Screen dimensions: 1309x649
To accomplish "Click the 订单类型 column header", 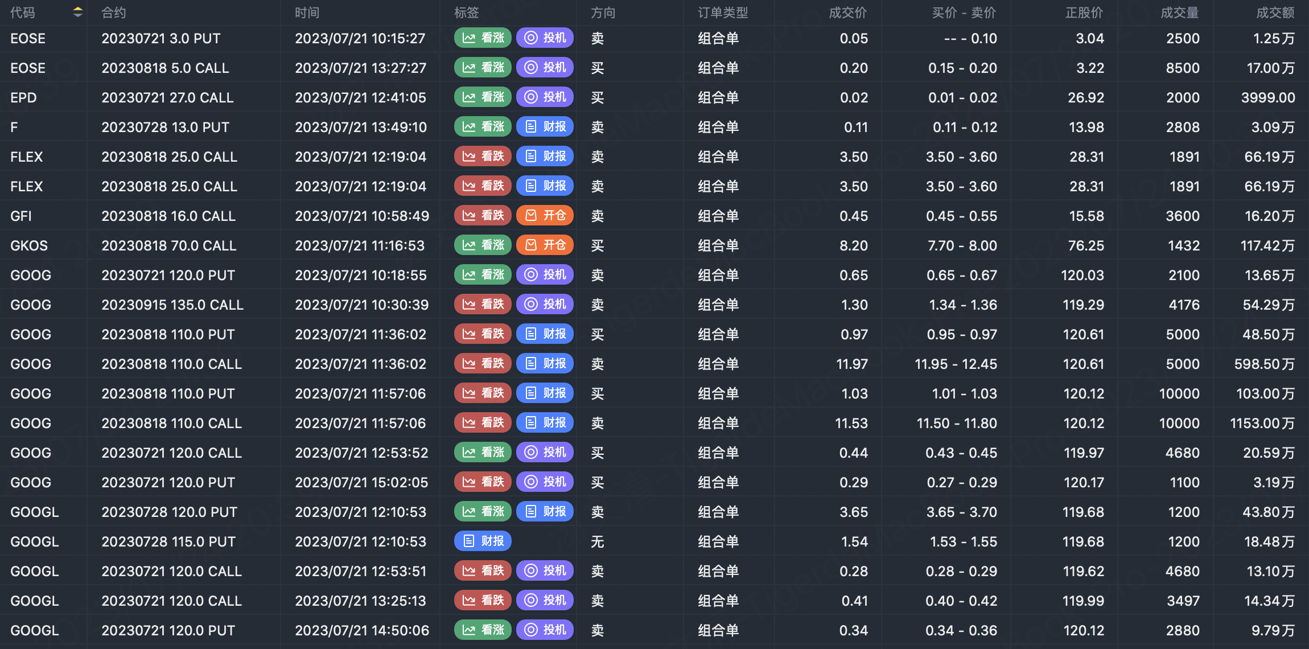I will pos(723,13).
